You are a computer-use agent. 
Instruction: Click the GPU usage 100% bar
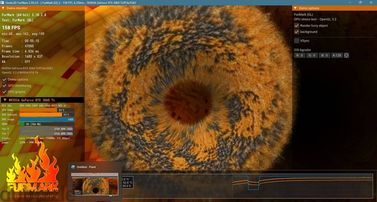[47, 120]
